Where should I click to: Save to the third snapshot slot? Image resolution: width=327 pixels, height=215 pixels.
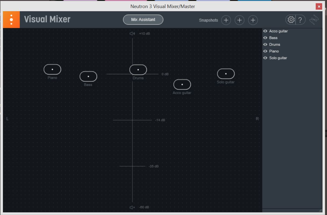tap(253, 20)
